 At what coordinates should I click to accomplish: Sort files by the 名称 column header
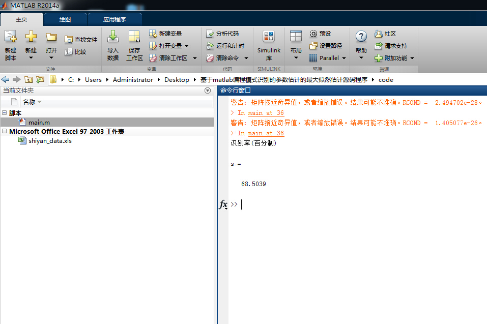[28, 102]
